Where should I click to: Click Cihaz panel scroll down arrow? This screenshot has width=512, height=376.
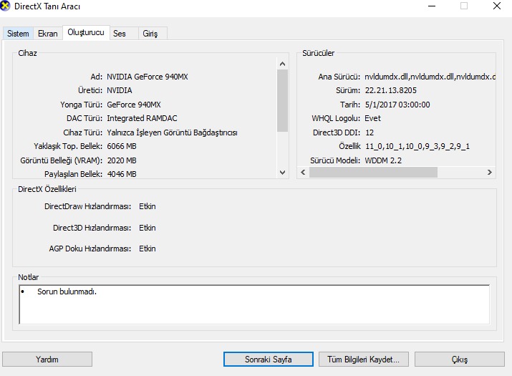[283, 172]
